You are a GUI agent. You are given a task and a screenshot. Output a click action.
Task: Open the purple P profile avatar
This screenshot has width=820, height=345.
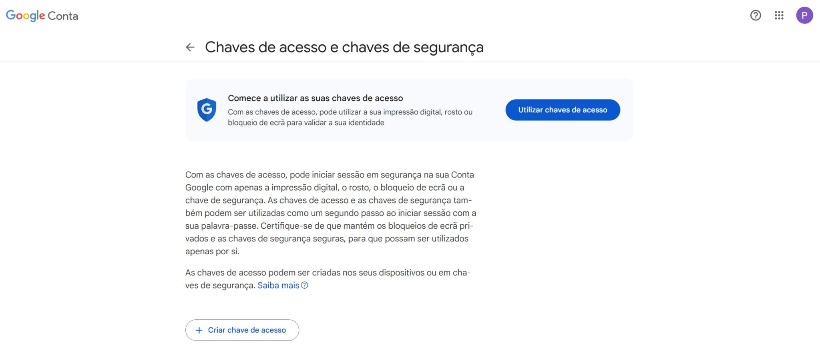[804, 16]
